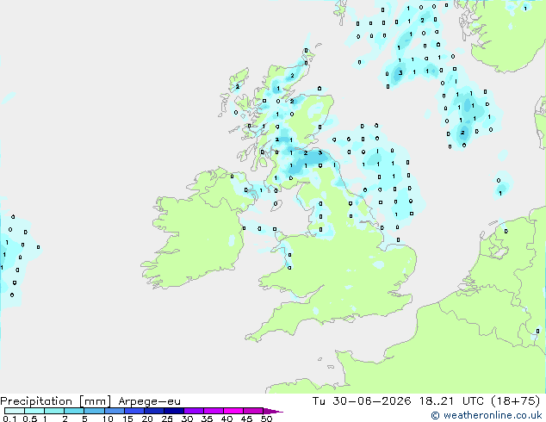Select the 35–40 mm legend swatch
The image size is (546, 422).
(x=213, y=411)
